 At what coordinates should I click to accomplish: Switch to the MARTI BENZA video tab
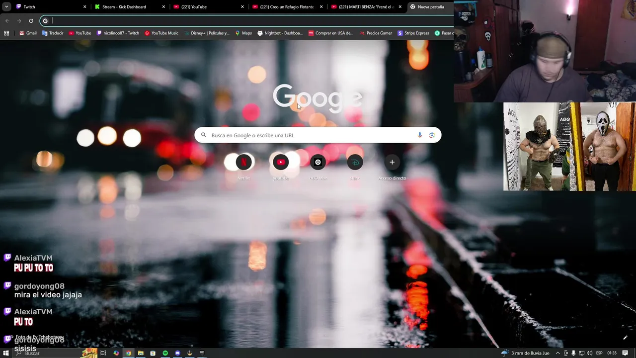pos(367,7)
